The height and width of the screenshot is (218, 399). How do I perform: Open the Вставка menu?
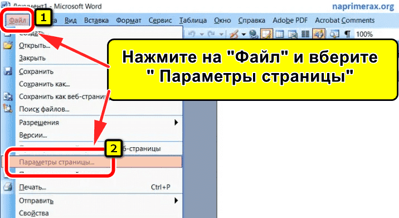point(96,21)
